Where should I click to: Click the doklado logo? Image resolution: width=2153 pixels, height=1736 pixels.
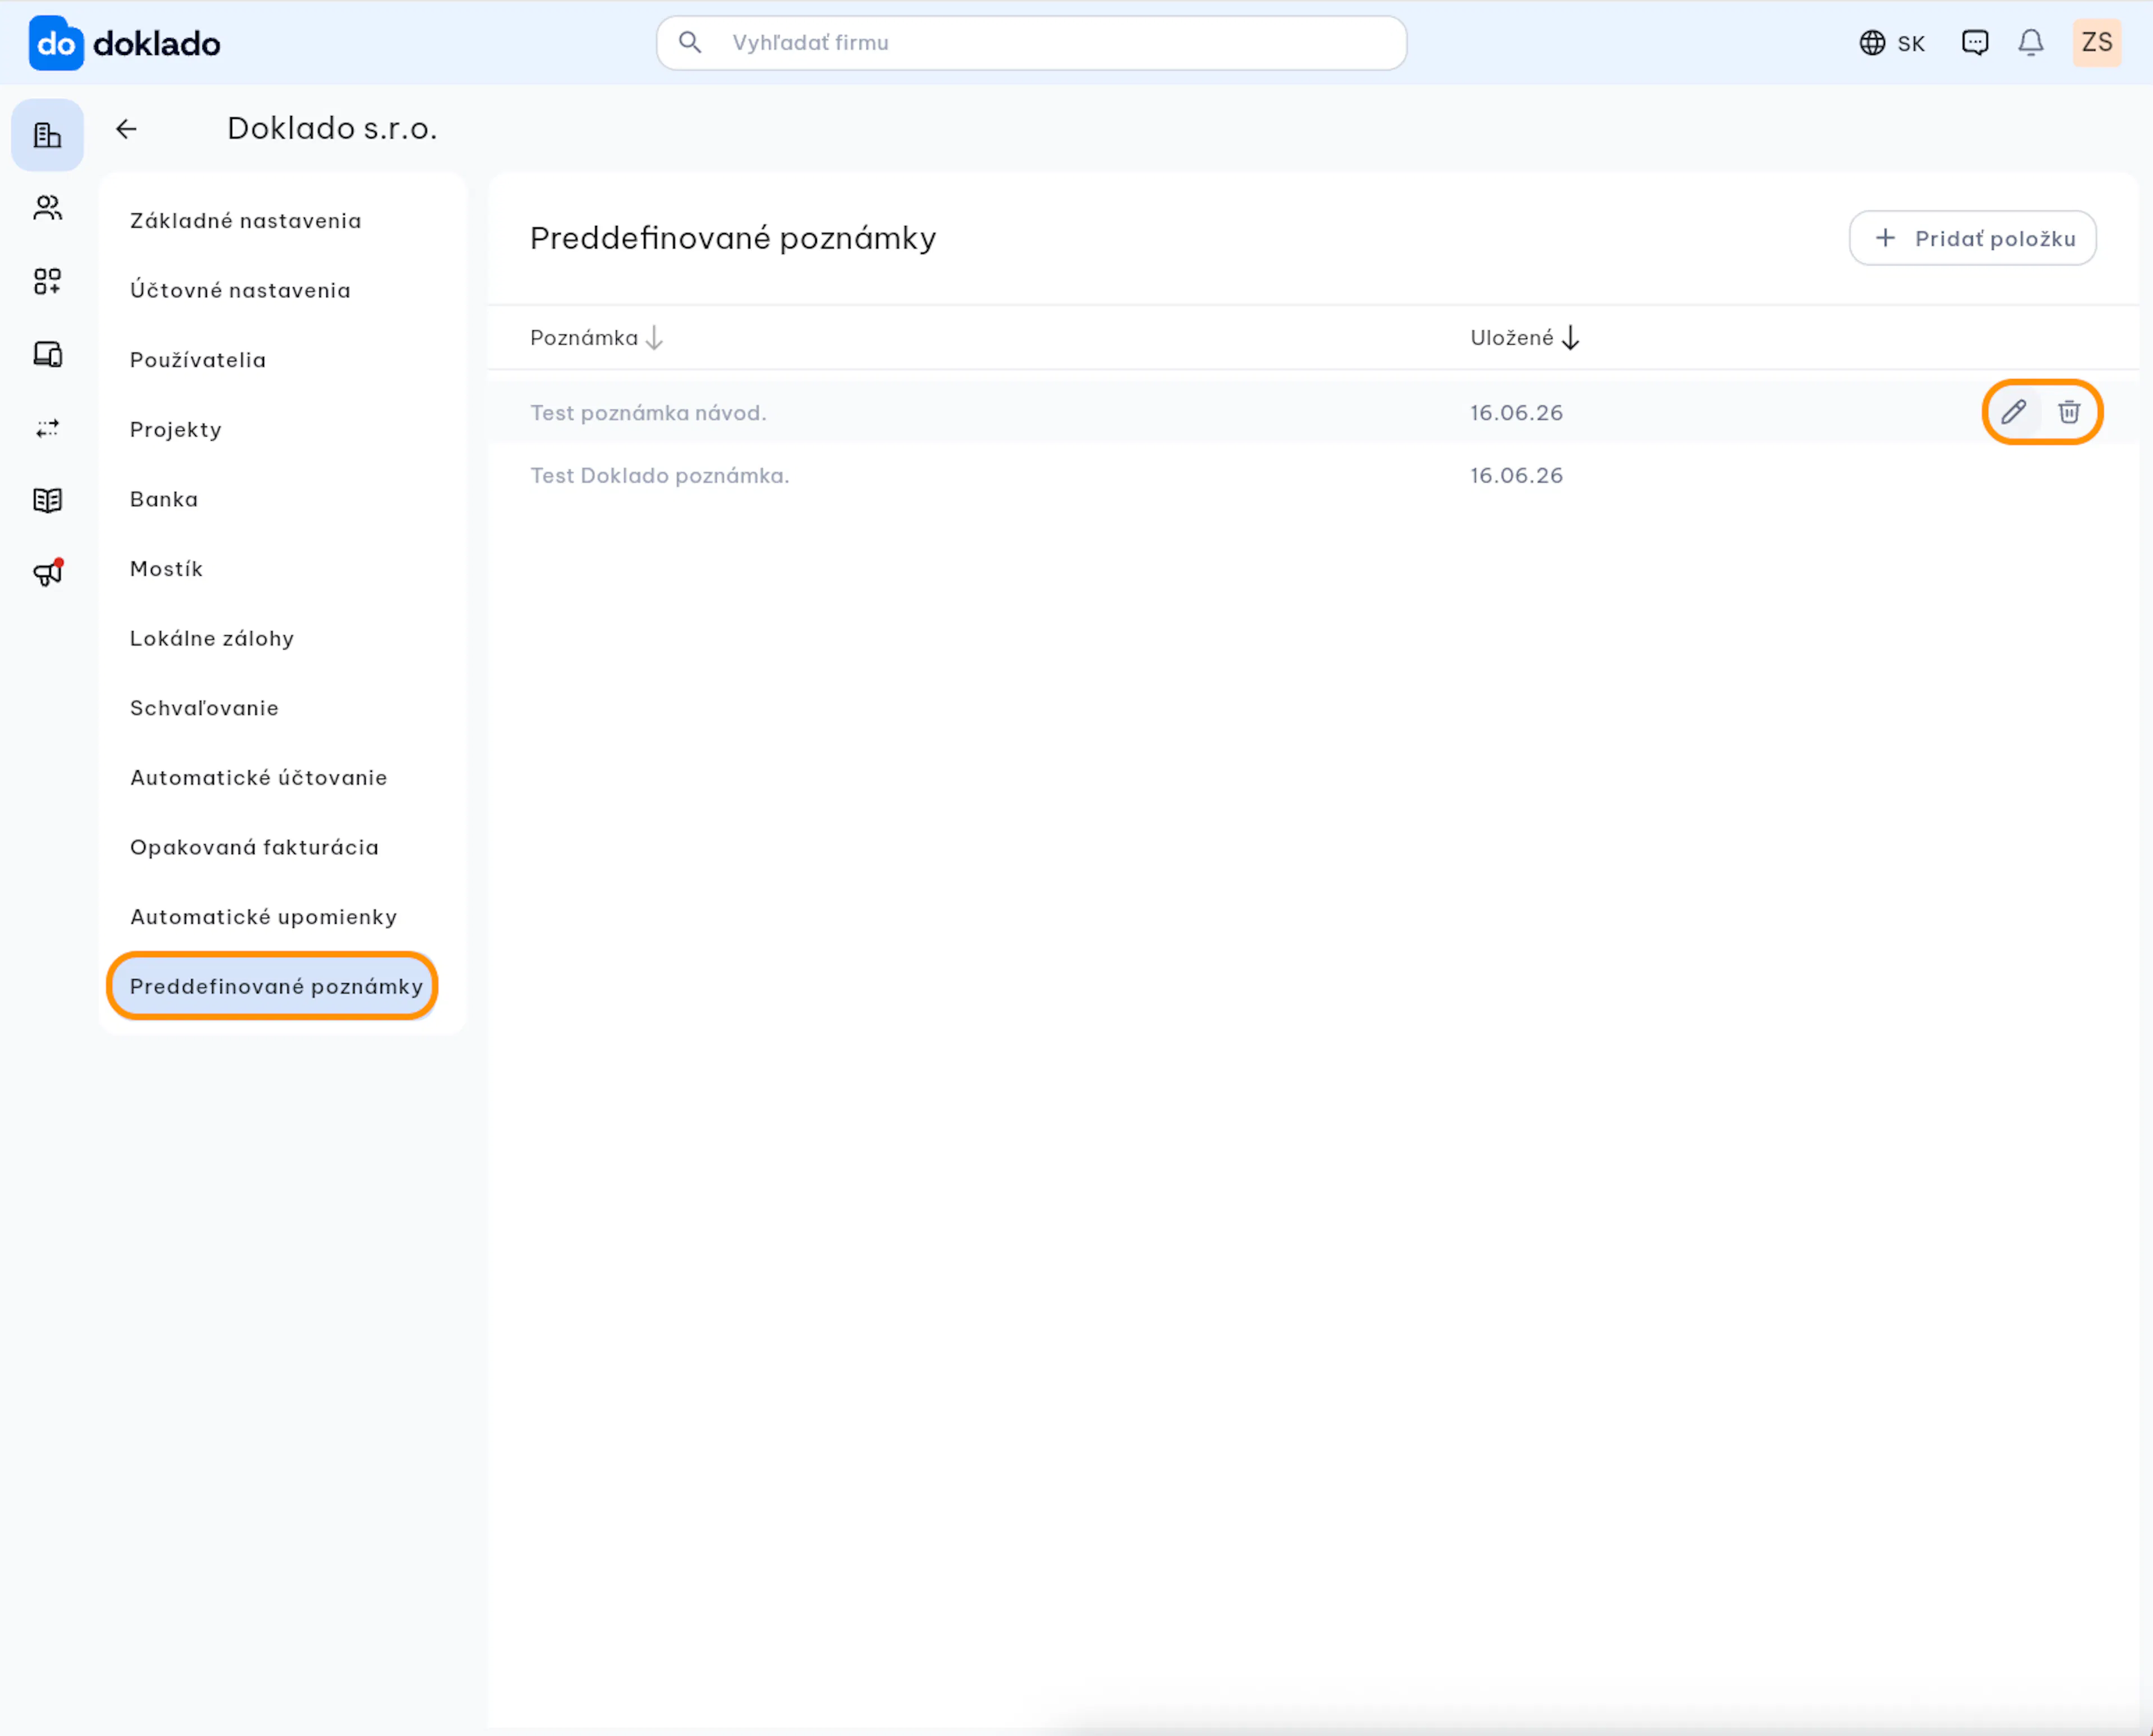tap(124, 43)
